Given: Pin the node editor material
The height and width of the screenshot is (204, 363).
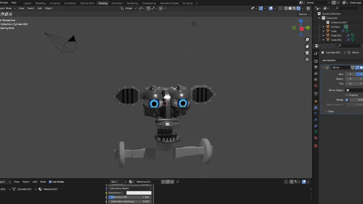Looking at the screenshot, I should pyautogui.click(x=177, y=182).
